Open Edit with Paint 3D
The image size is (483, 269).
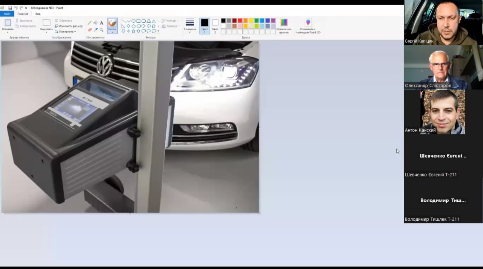click(308, 26)
